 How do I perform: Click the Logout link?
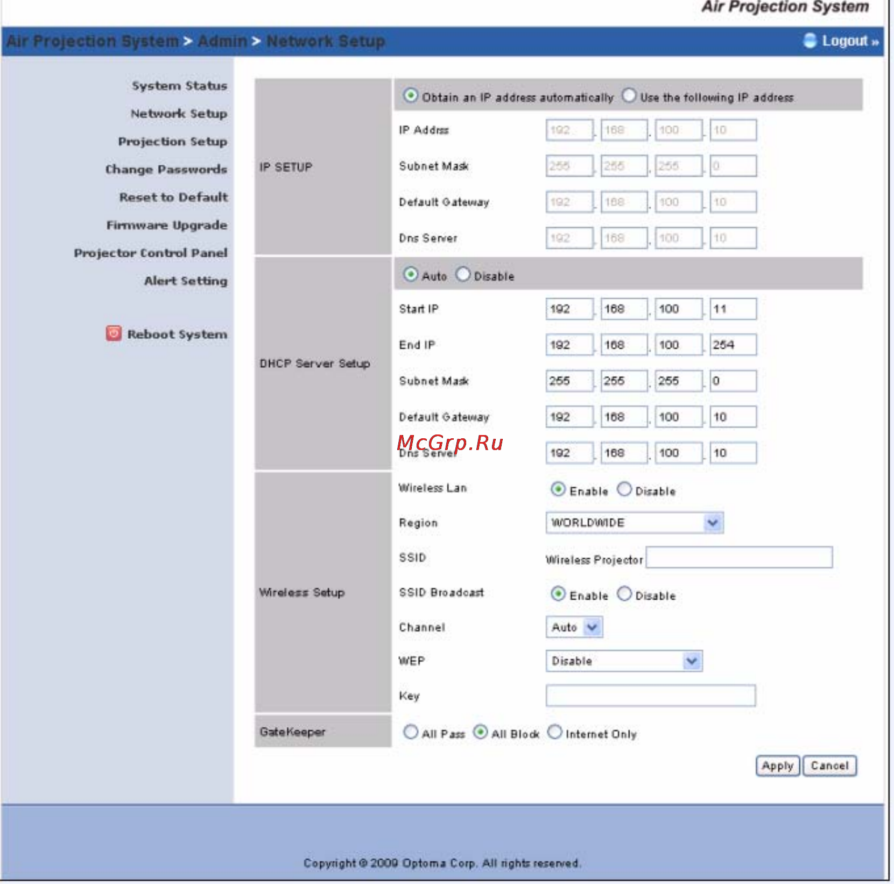click(x=850, y=41)
